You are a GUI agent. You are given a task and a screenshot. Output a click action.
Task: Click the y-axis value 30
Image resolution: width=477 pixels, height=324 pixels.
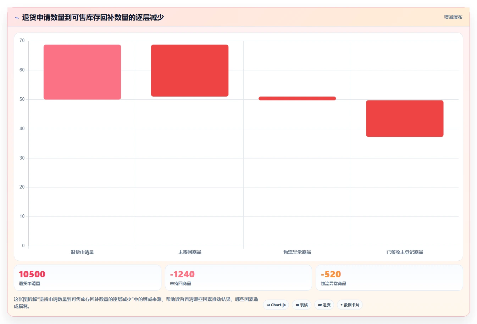(x=22, y=158)
